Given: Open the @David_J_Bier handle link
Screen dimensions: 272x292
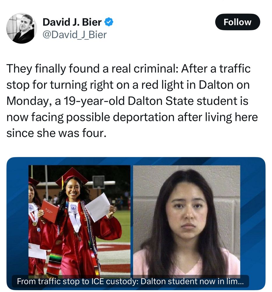Looking at the screenshot, I should (x=75, y=35).
